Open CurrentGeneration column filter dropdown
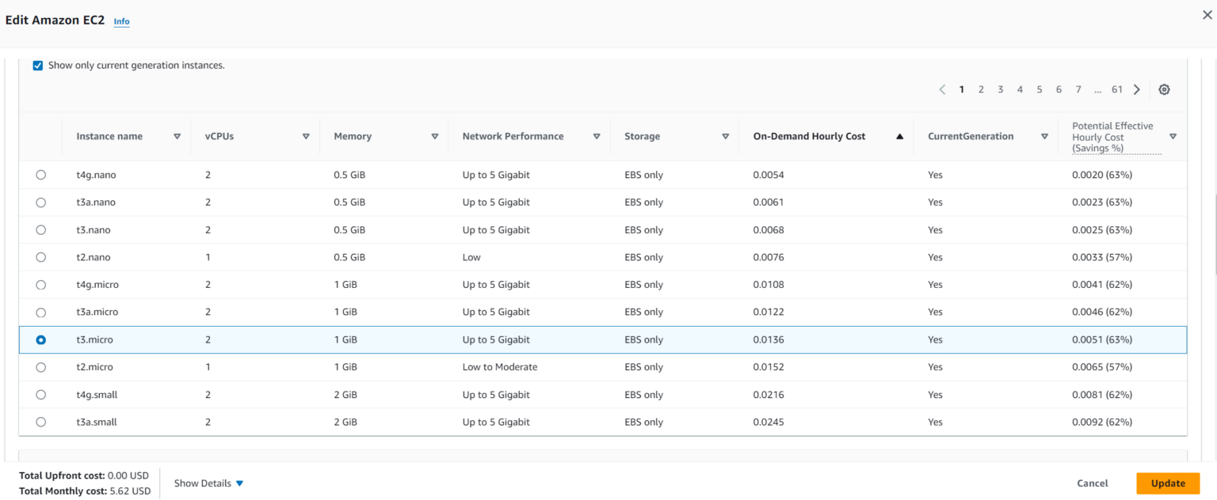This screenshot has width=1217, height=500. (1044, 136)
